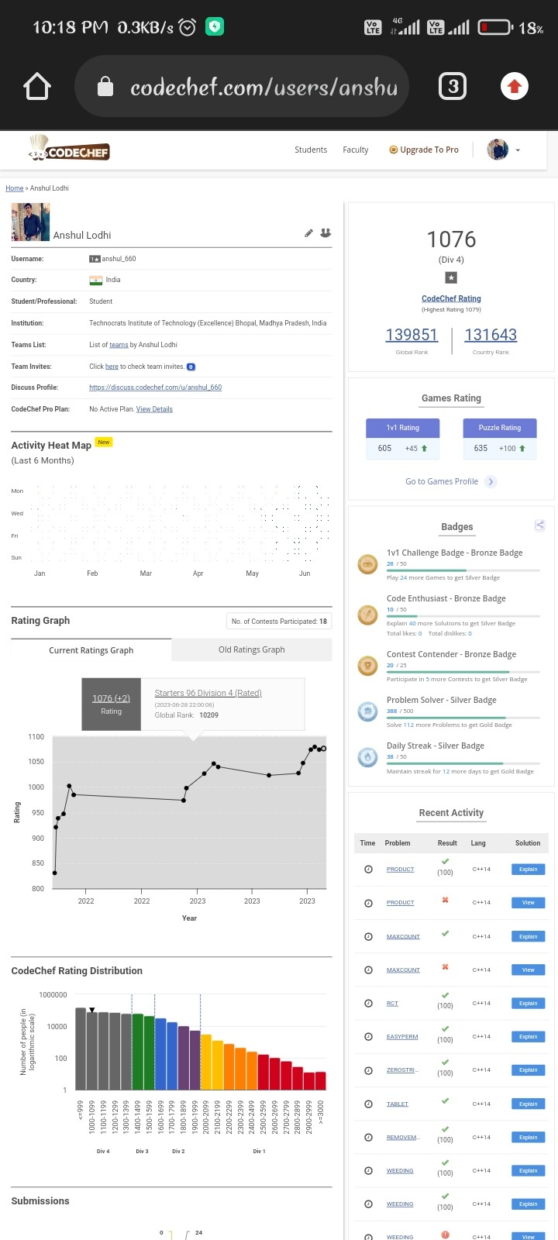558x1240 pixels.
Task: Click the CodeChef logo
Action: [70, 148]
